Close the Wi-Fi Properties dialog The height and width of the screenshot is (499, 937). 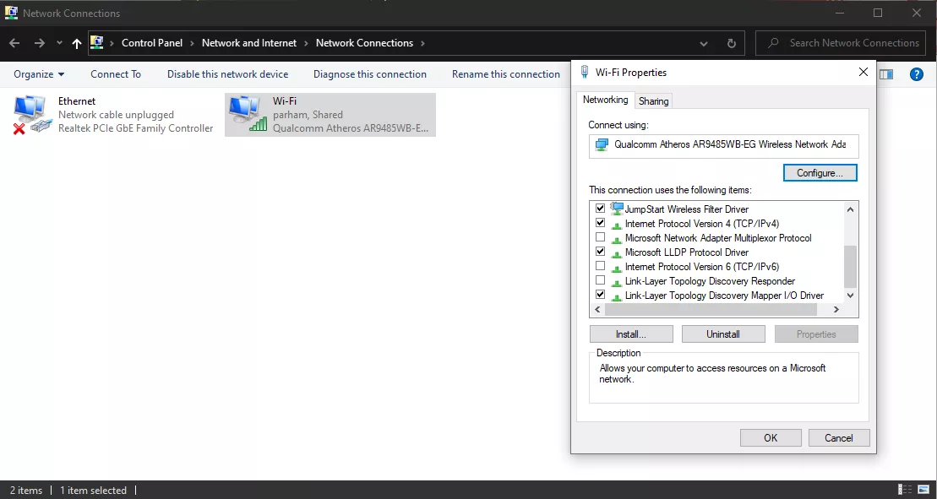tap(863, 73)
